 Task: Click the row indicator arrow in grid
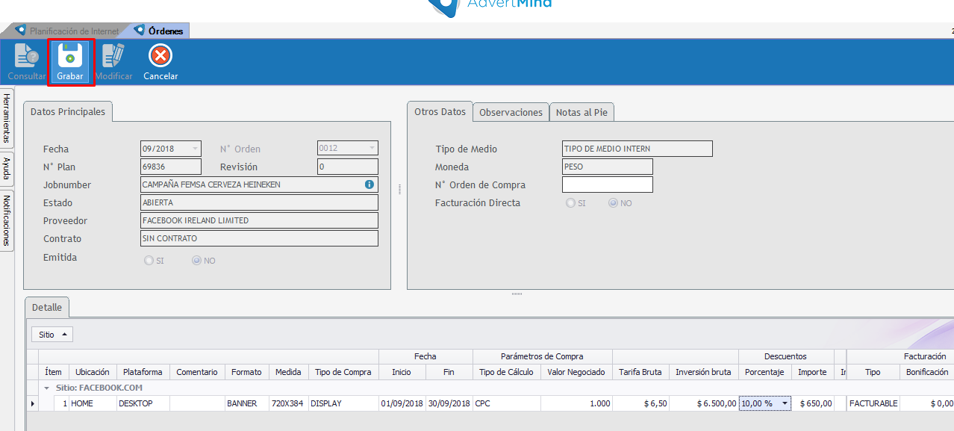pyautogui.click(x=32, y=404)
